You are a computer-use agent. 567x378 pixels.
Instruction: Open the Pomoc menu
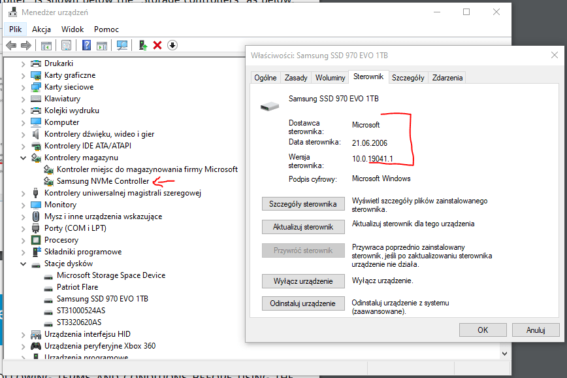pyautogui.click(x=106, y=29)
